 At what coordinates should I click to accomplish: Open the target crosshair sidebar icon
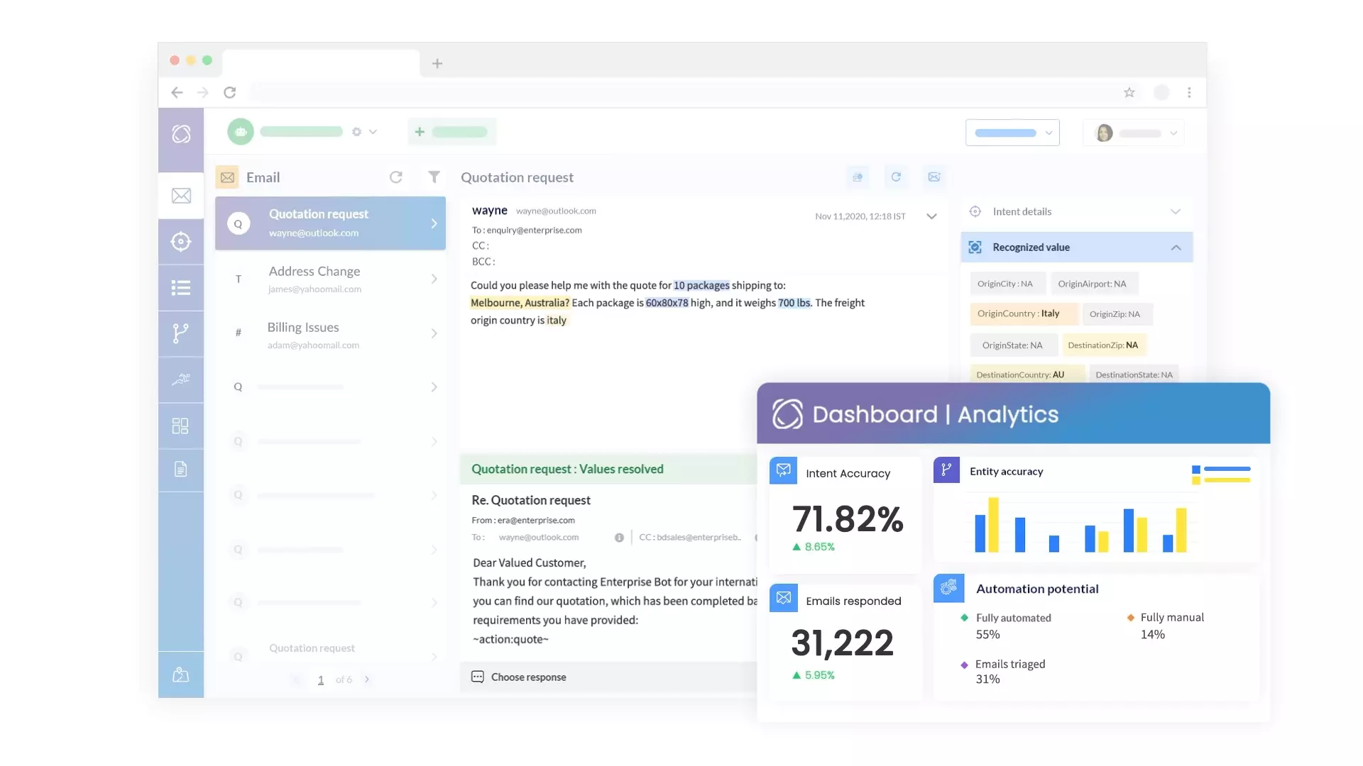pyautogui.click(x=181, y=242)
